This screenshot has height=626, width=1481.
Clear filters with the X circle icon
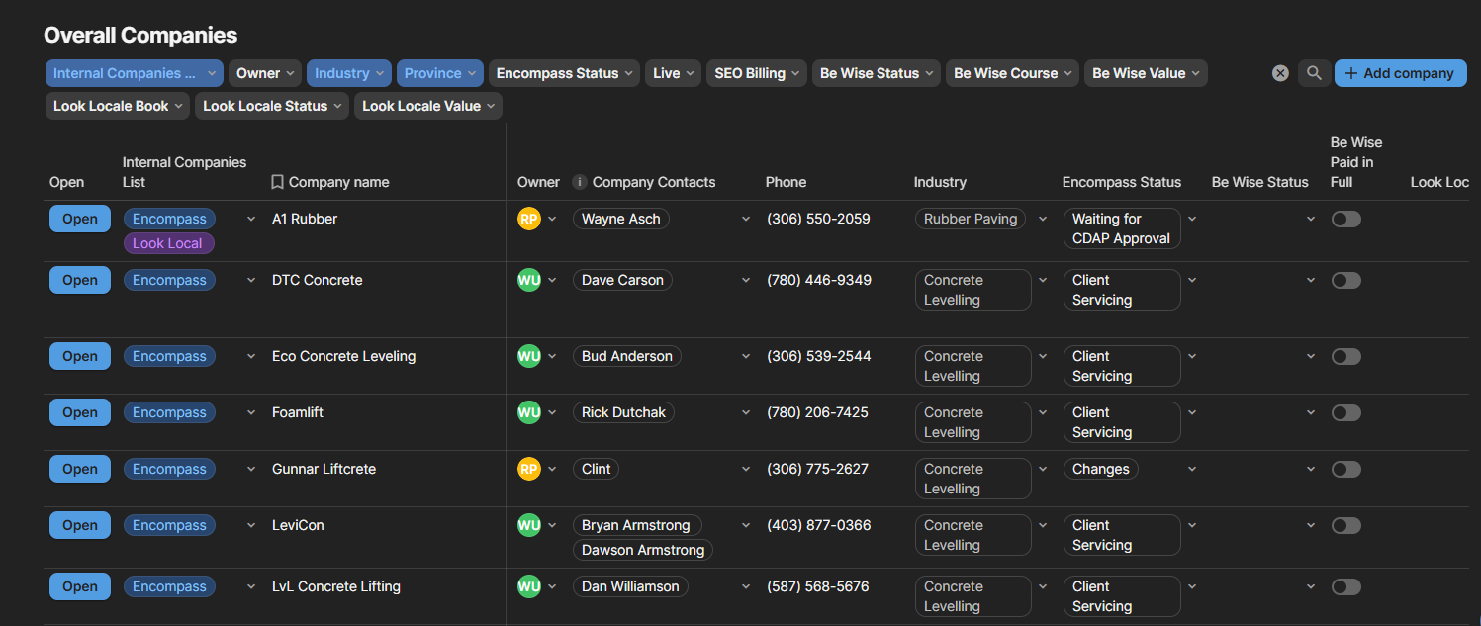(x=1280, y=73)
